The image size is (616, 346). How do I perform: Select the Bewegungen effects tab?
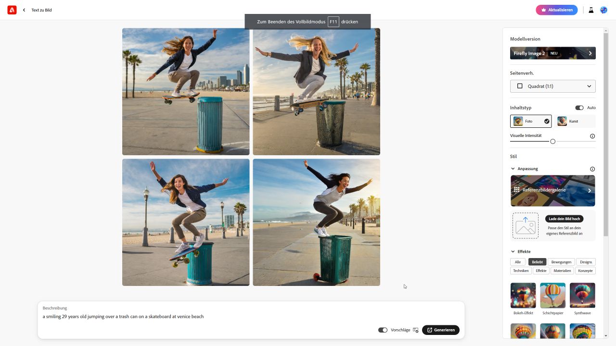[x=561, y=262]
